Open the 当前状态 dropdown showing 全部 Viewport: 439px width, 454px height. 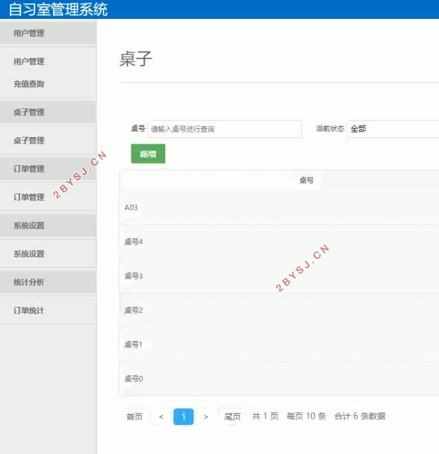(393, 129)
